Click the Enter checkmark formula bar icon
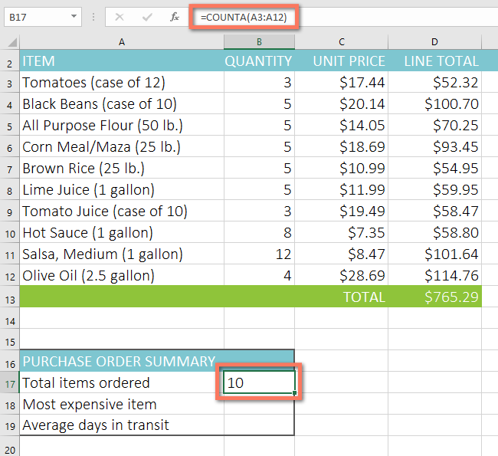The image size is (498, 456). (x=146, y=16)
